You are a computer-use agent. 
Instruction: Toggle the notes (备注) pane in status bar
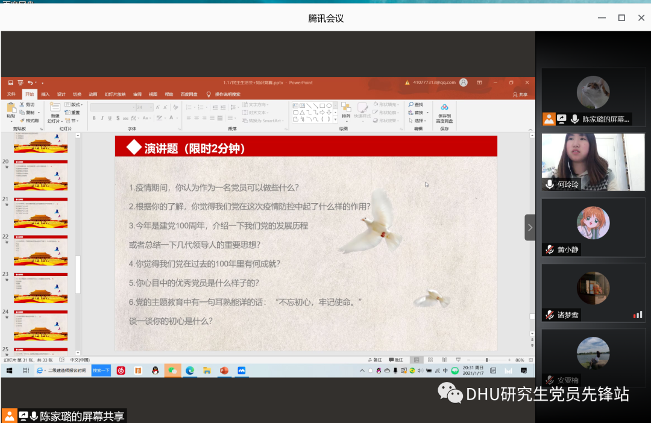click(x=375, y=360)
